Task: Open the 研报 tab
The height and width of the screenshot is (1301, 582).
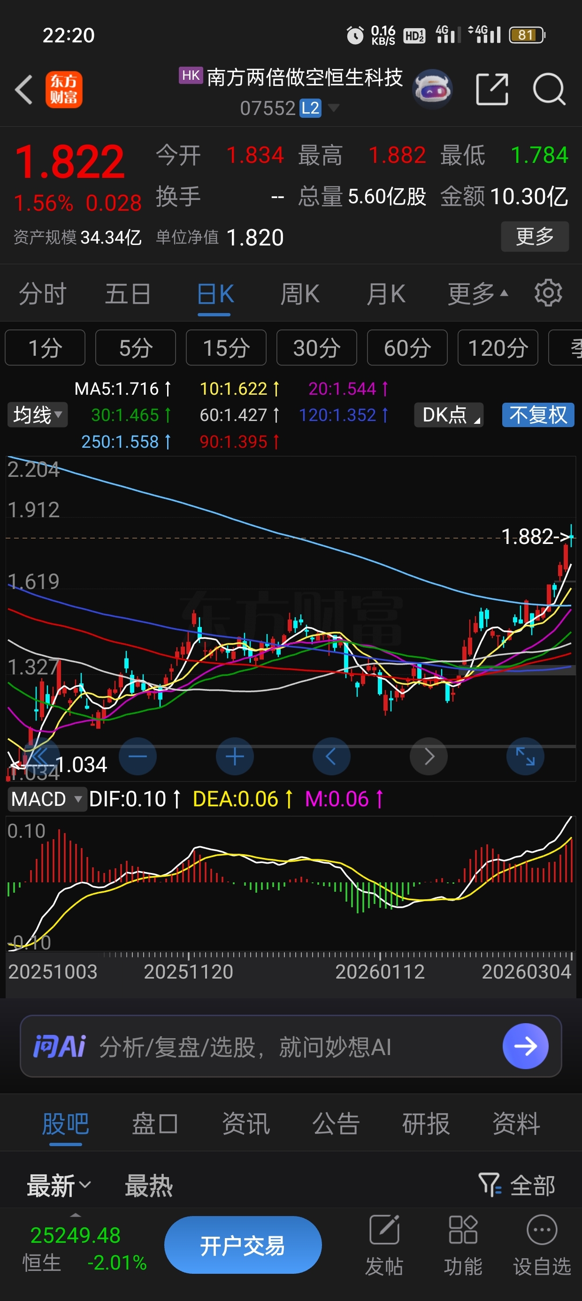Action: click(426, 1124)
